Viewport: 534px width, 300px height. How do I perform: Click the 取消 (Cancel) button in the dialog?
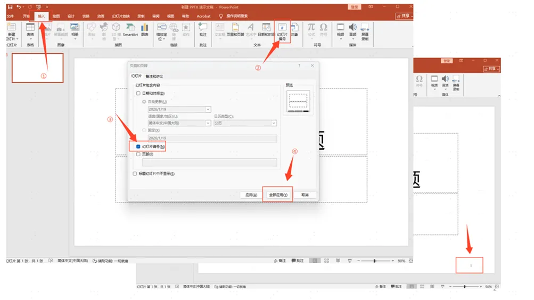[x=305, y=194]
